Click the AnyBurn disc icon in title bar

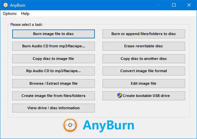click(5, 5)
